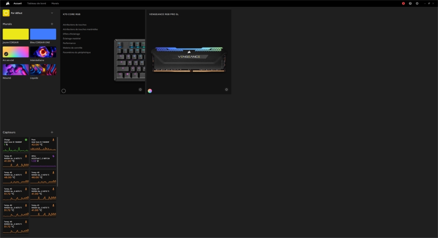Viewport: 438px width, 238px height.
Task: Add a new mural with plus icon
Action: pyautogui.click(x=52, y=24)
